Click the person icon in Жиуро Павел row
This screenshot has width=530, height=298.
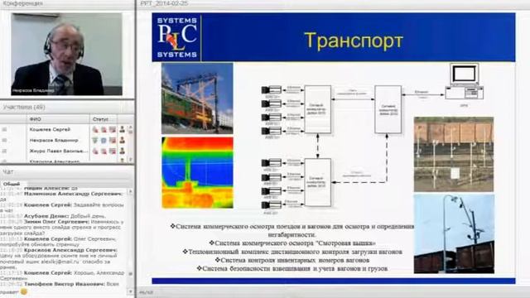click(122, 151)
